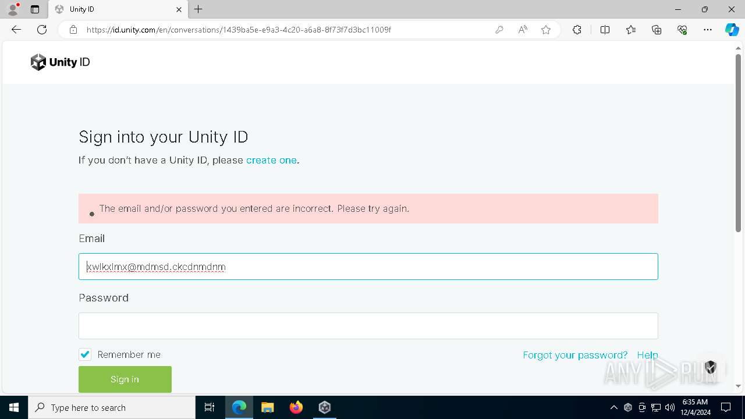Screen dimensions: 745x419
Task: Open the browser profile icon
Action: tap(13, 9)
